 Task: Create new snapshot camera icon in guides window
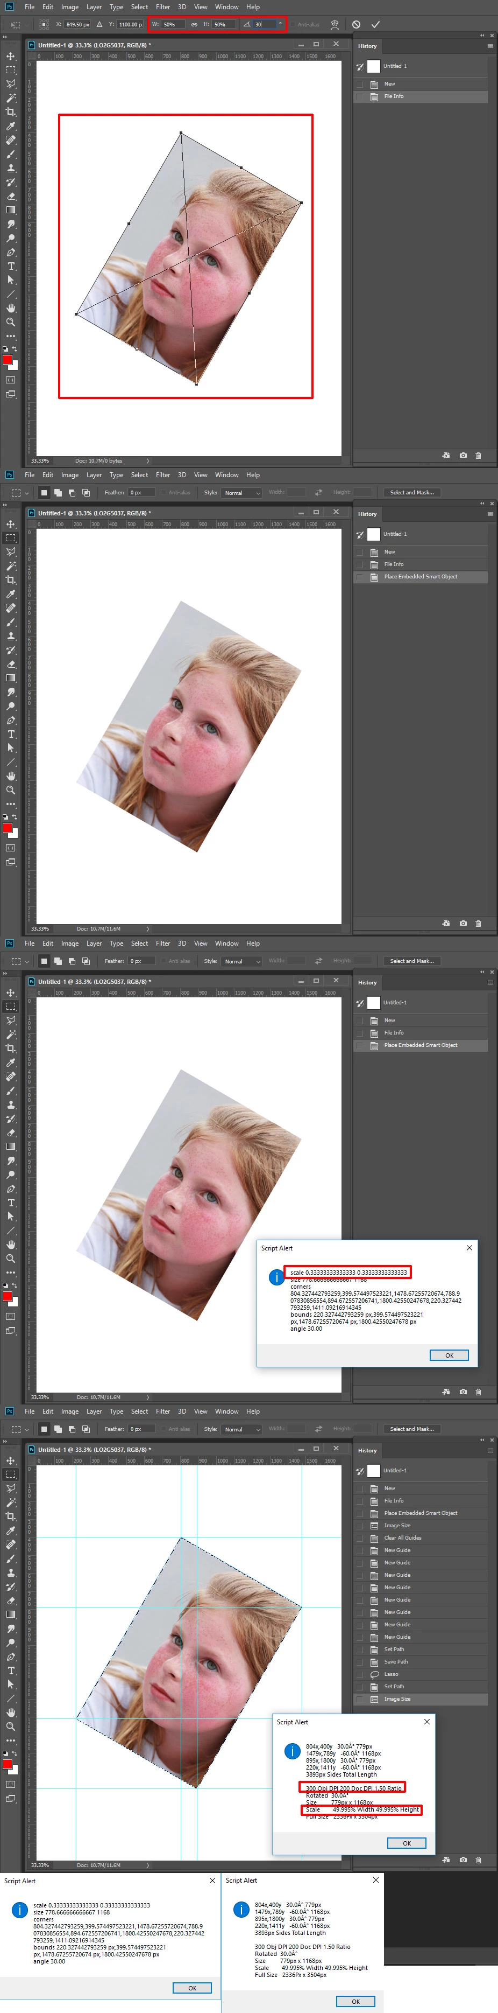tap(463, 1860)
